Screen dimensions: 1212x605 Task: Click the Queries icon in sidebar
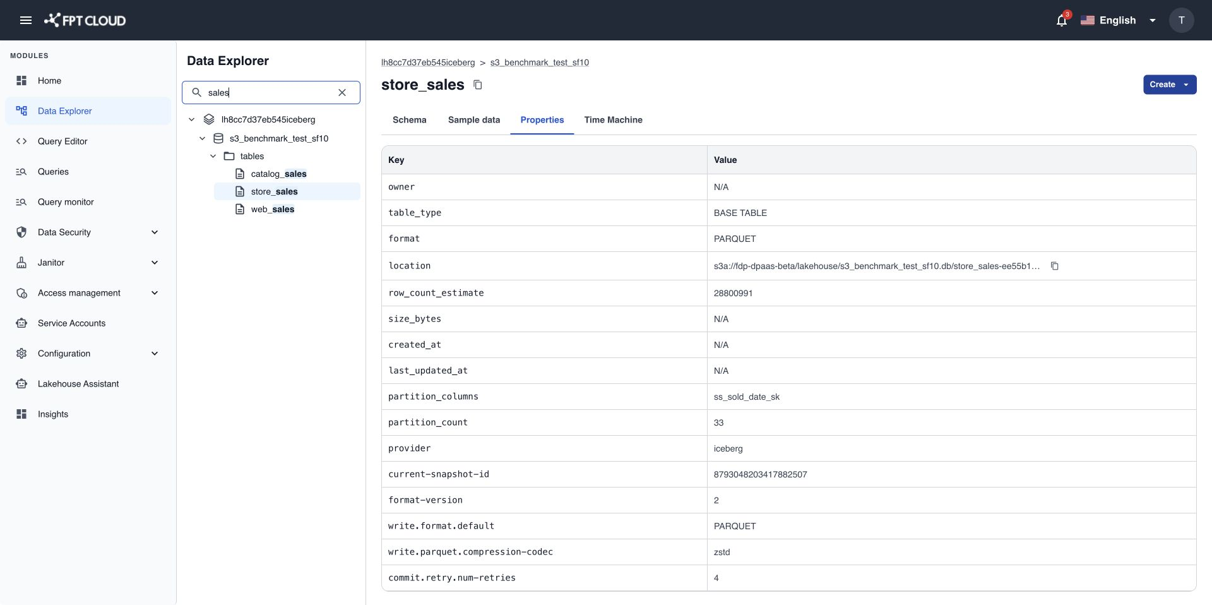[x=21, y=172]
